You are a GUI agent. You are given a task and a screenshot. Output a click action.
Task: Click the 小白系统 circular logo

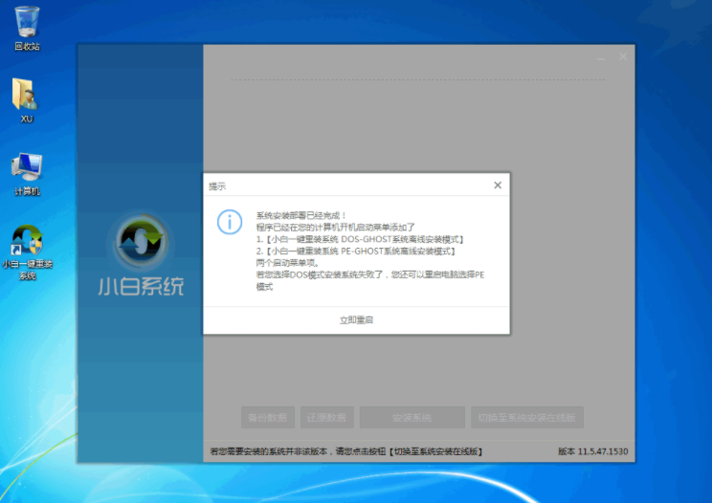click(142, 241)
